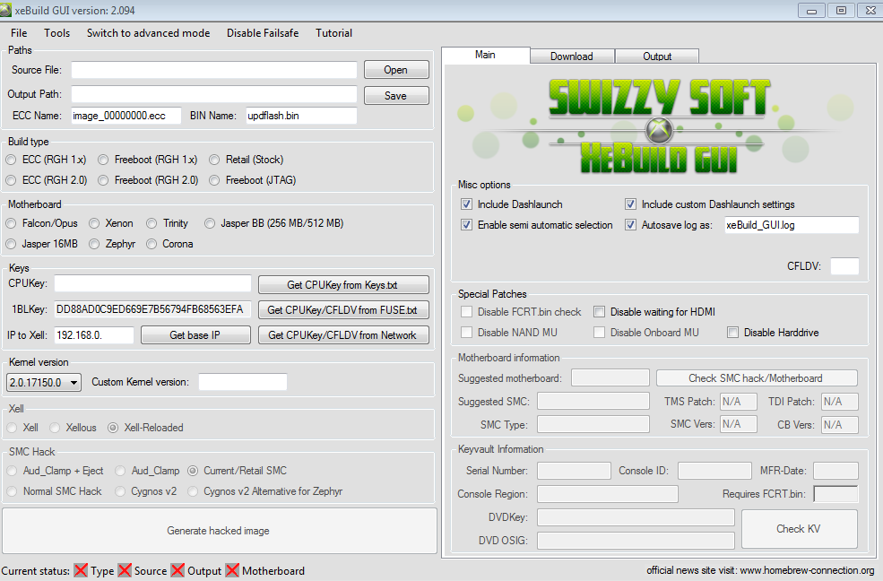Switch to the Output tab
The height and width of the screenshot is (581, 883).
coord(656,56)
